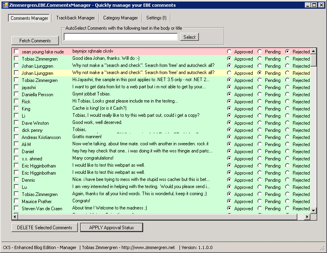Screen dimensions: 327x253
Task: Check the 'sean young fake nude' comment checkbox
Action: (17, 51)
